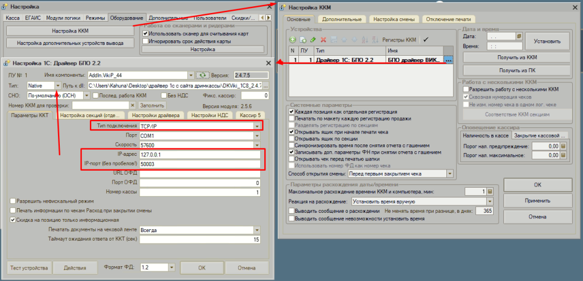The image size is (583, 281).
Task: Open device settings ellipsis in БПО драйвер row
Action: 449,60
